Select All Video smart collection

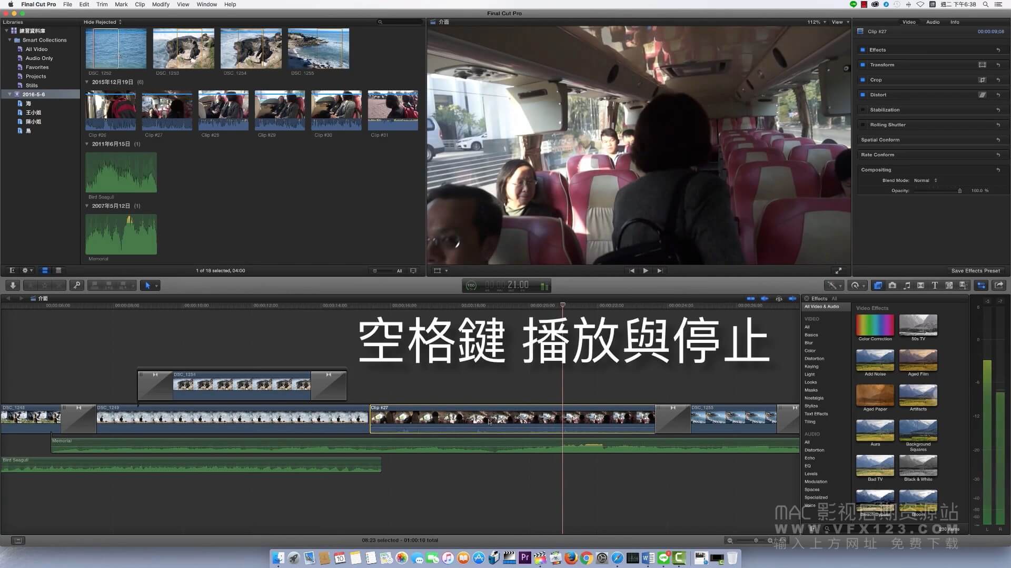click(36, 49)
